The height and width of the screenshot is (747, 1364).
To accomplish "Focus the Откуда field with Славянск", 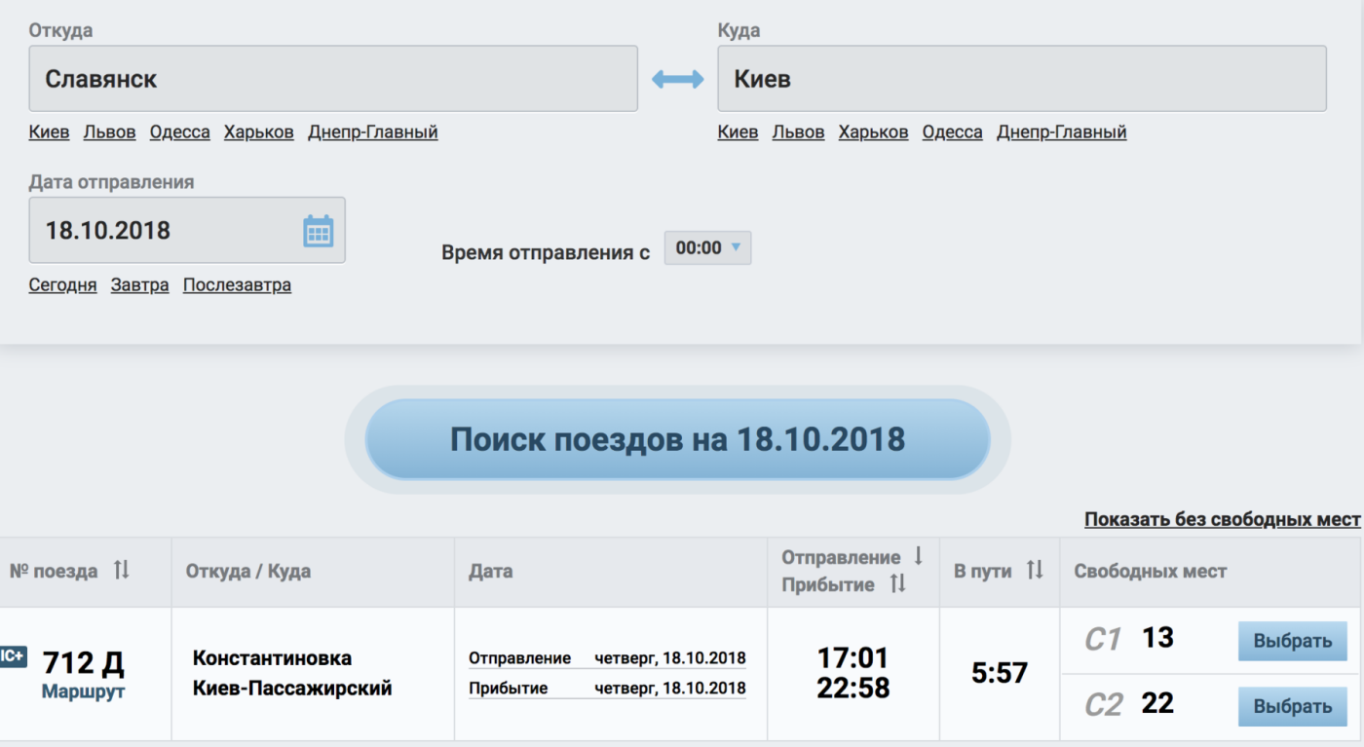I will tap(333, 79).
